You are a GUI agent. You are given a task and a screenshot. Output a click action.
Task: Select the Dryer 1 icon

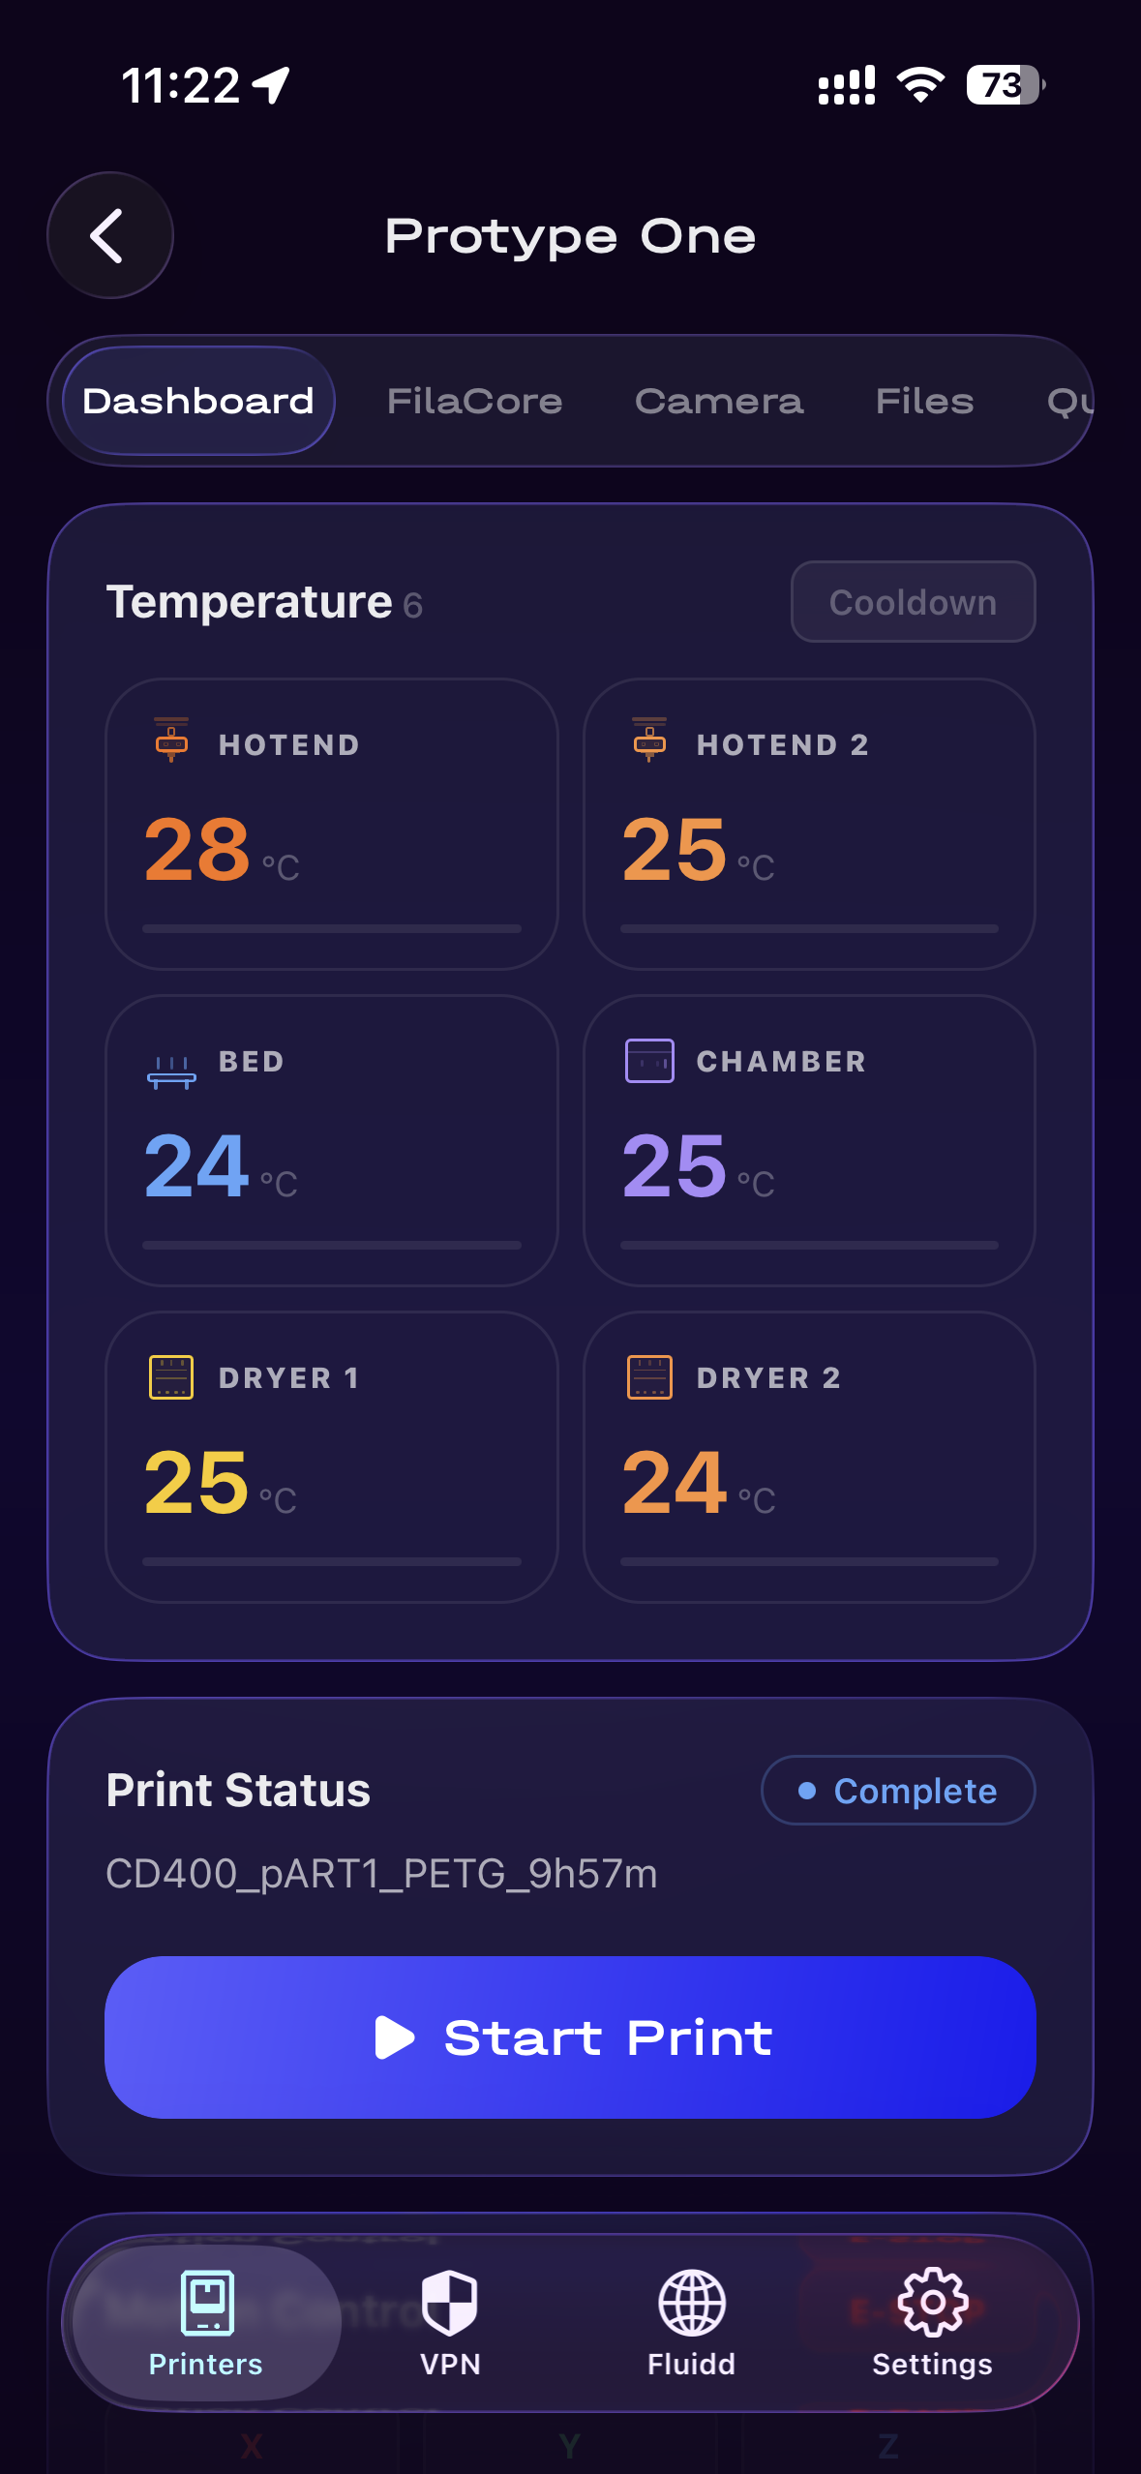pos(169,1377)
